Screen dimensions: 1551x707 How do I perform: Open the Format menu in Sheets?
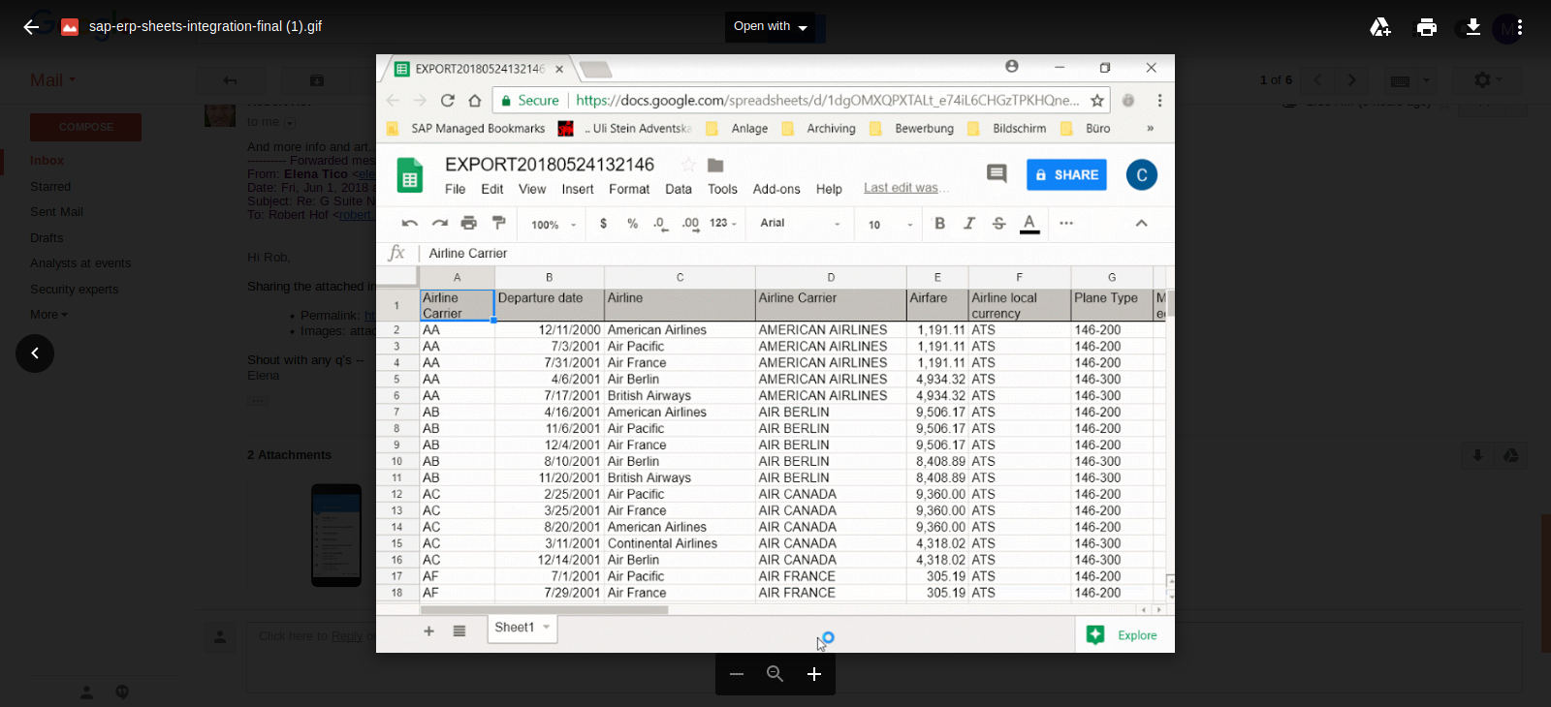click(629, 190)
